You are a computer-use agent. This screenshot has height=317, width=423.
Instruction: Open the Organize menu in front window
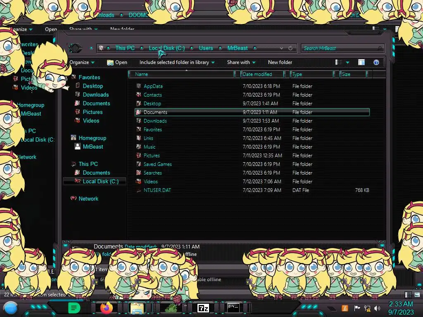coord(82,62)
